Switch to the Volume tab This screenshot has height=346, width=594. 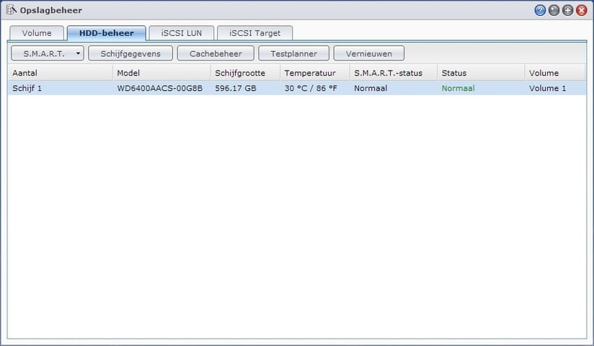pyautogui.click(x=37, y=33)
